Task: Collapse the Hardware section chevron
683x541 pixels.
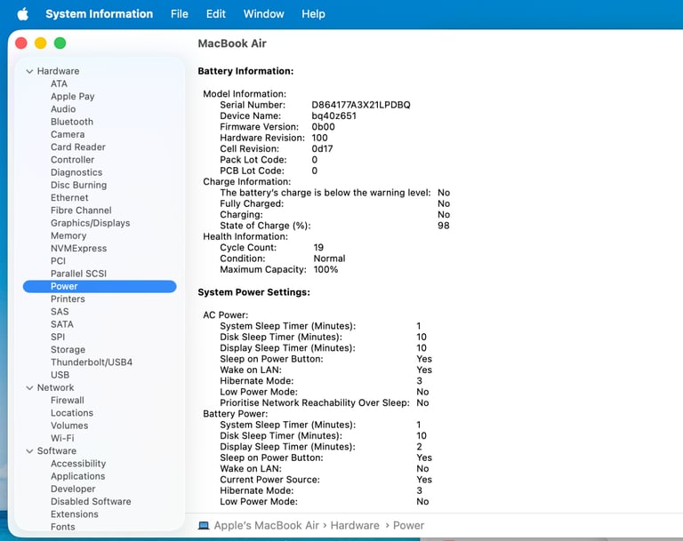Action: point(29,71)
